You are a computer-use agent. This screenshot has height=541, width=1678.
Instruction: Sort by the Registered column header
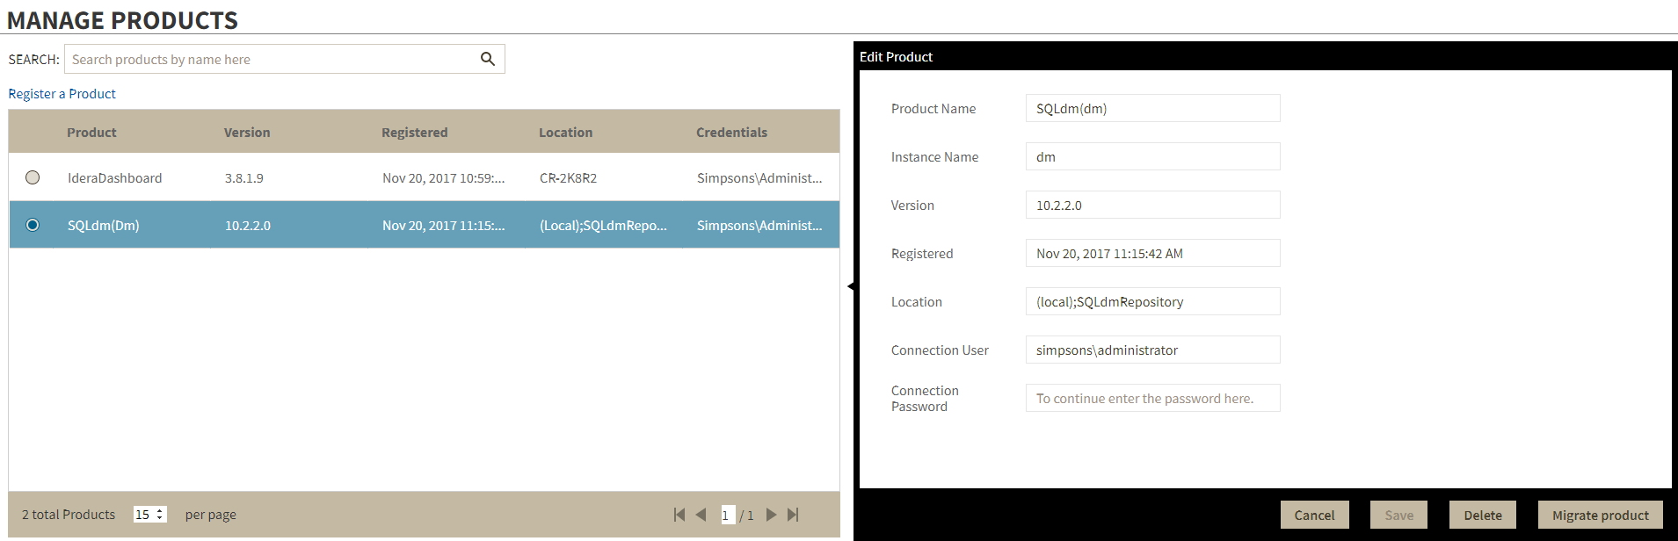point(414,133)
